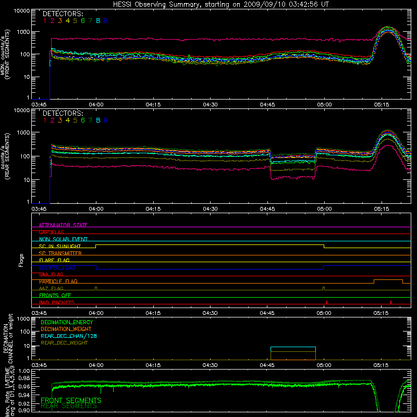
Task: Select the DECIMATION_WEIGHT legend entry
Action: click(66, 329)
